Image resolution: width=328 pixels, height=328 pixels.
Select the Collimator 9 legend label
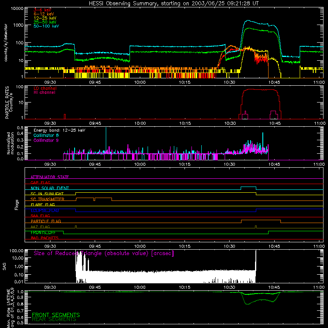[x=46, y=140]
